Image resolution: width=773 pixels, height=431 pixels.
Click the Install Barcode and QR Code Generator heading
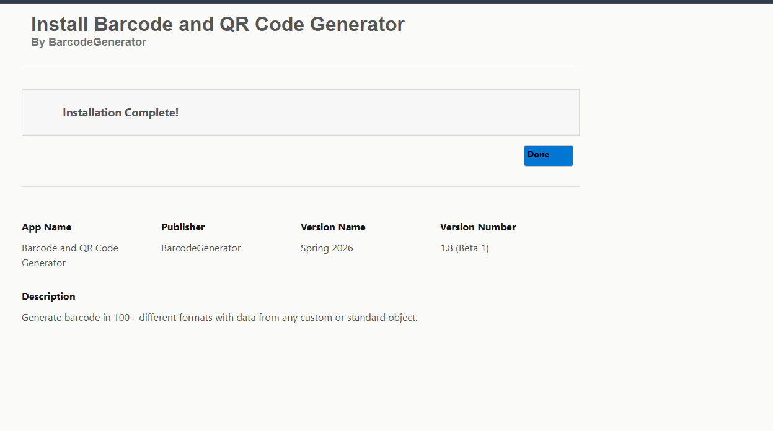pyautogui.click(x=218, y=24)
